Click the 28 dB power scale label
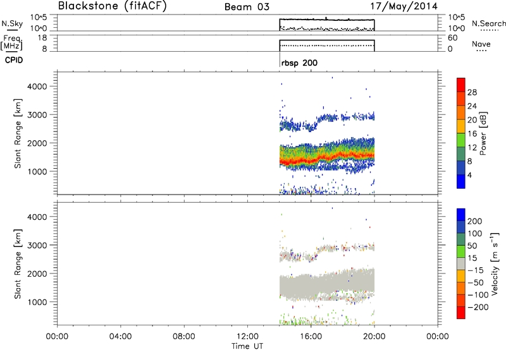Image resolution: width=506 pixels, height=350 pixels. pyautogui.click(x=472, y=92)
